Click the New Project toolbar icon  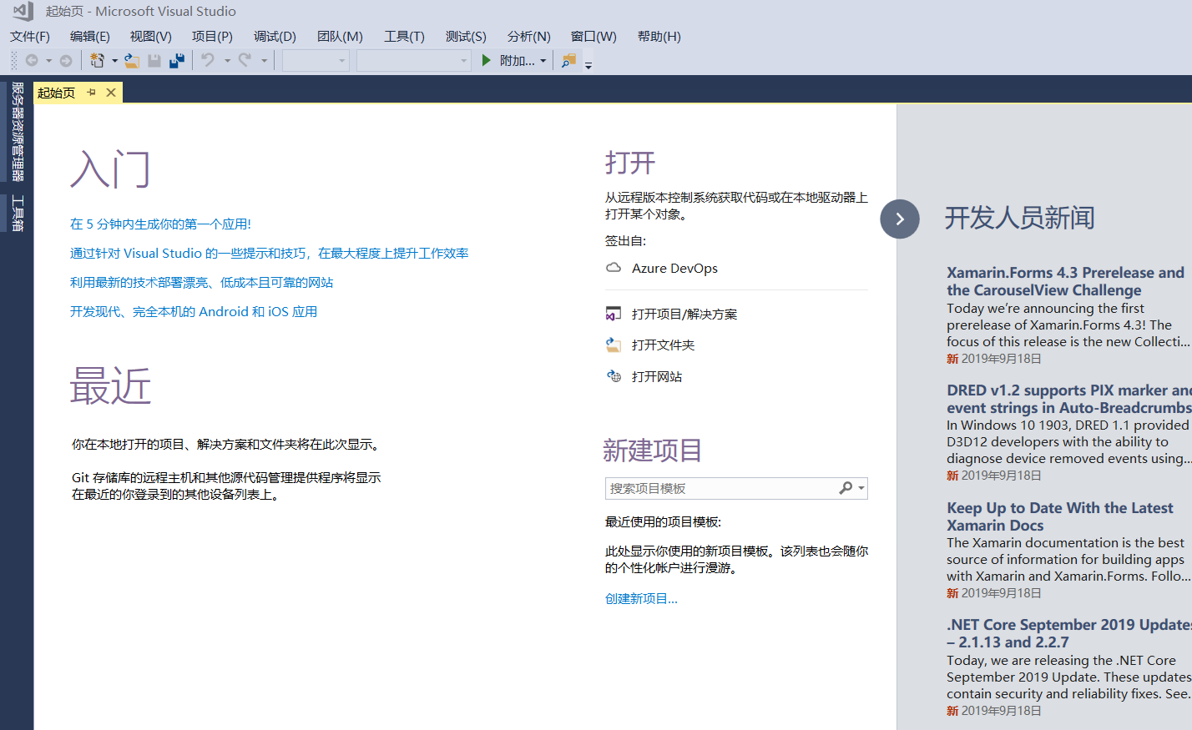[x=97, y=61]
